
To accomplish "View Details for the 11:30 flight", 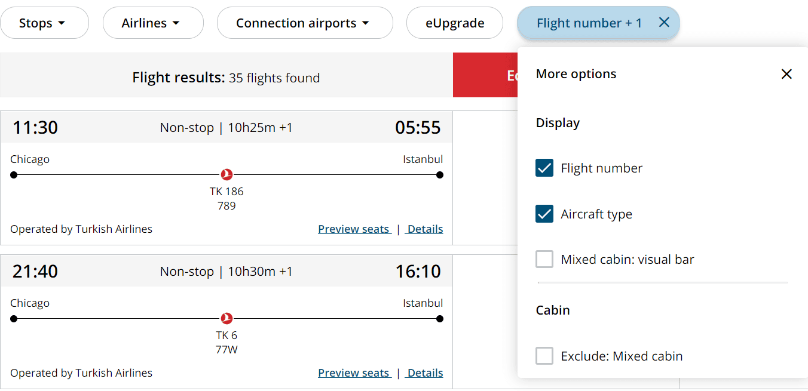I will (x=425, y=229).
